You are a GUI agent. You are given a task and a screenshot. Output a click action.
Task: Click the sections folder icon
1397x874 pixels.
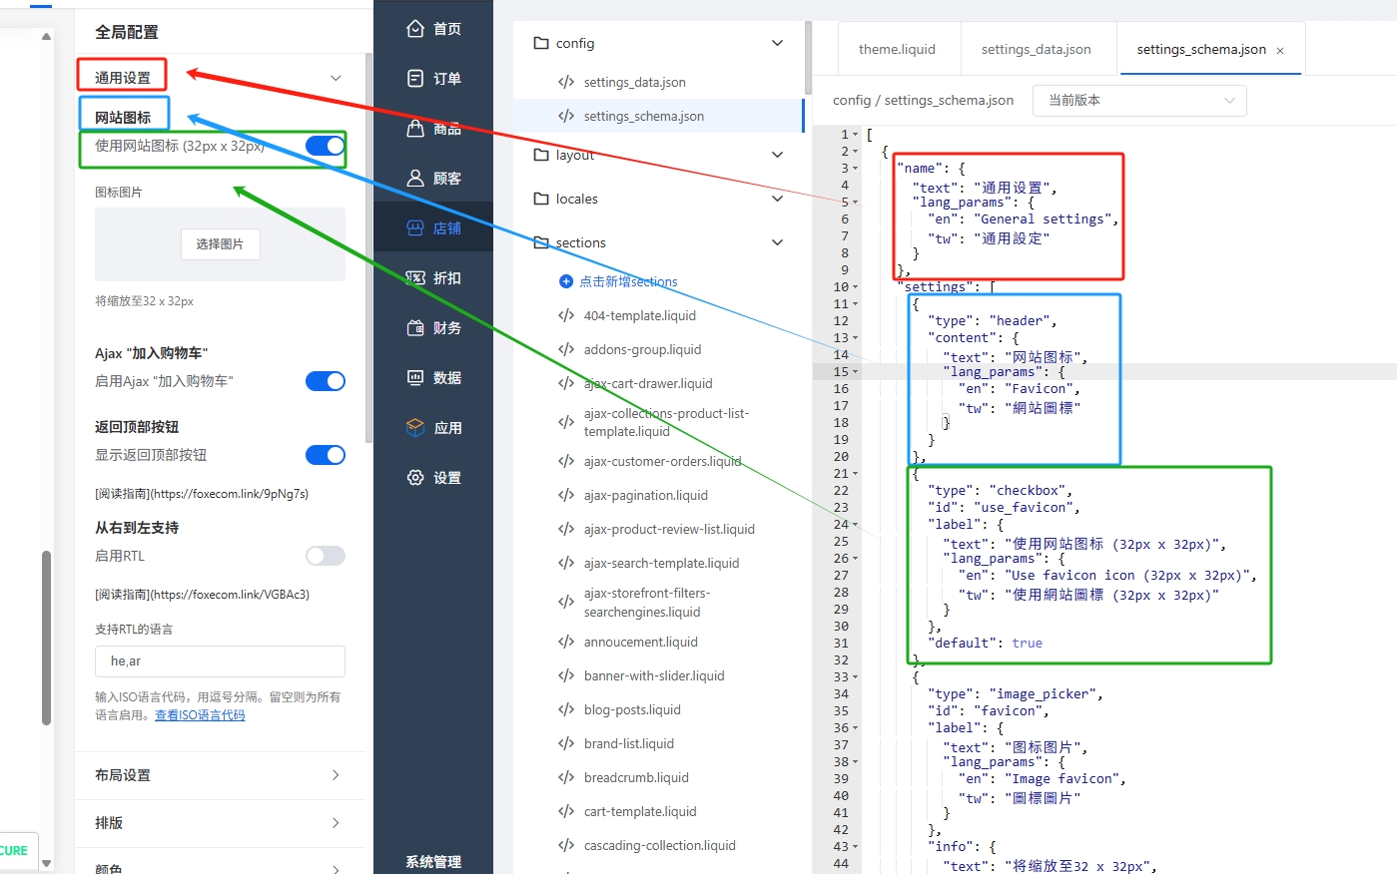click(x=541, y=242)
